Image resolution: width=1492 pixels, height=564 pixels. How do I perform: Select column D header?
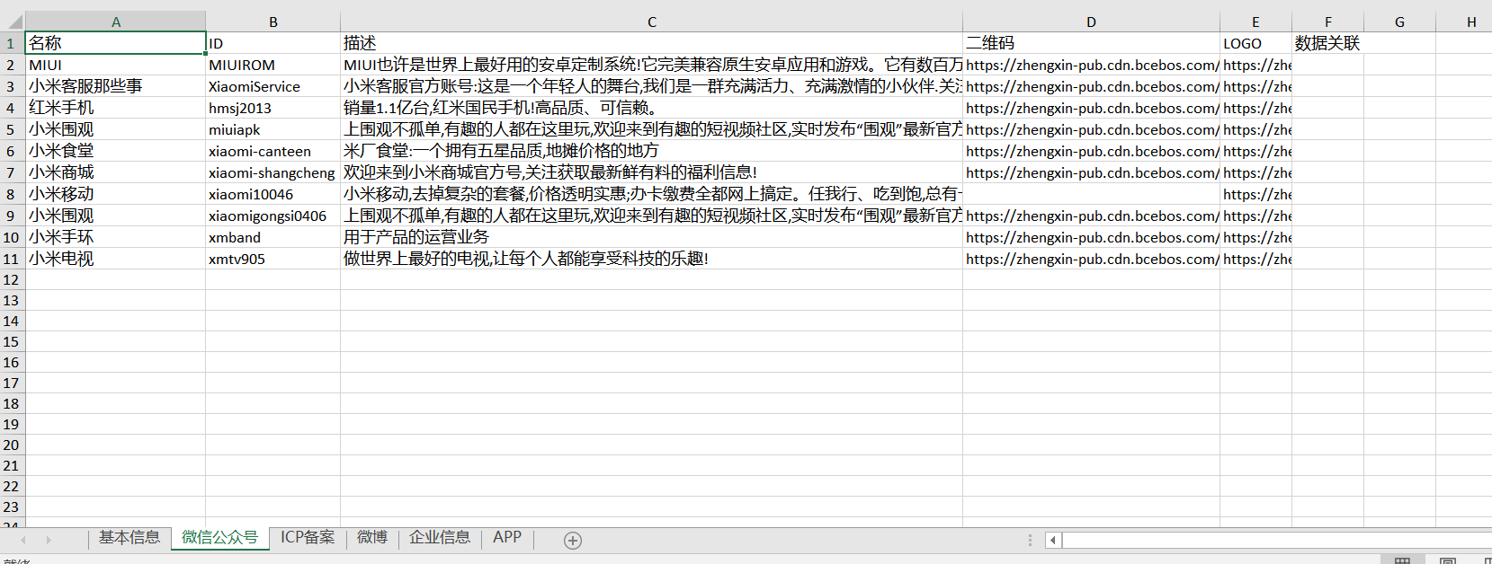[x=1091, y=22]
